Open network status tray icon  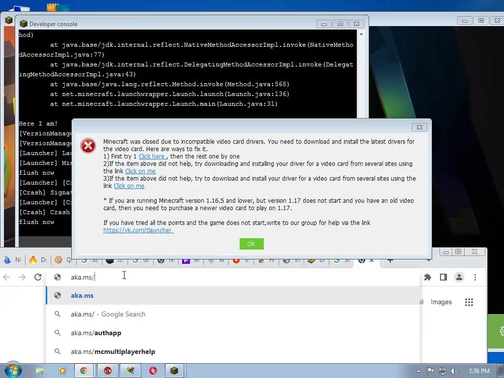[x=442, y=371]
